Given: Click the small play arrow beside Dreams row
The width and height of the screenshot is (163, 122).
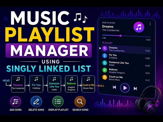Looking at the screenshot, I should coord(100,48).
